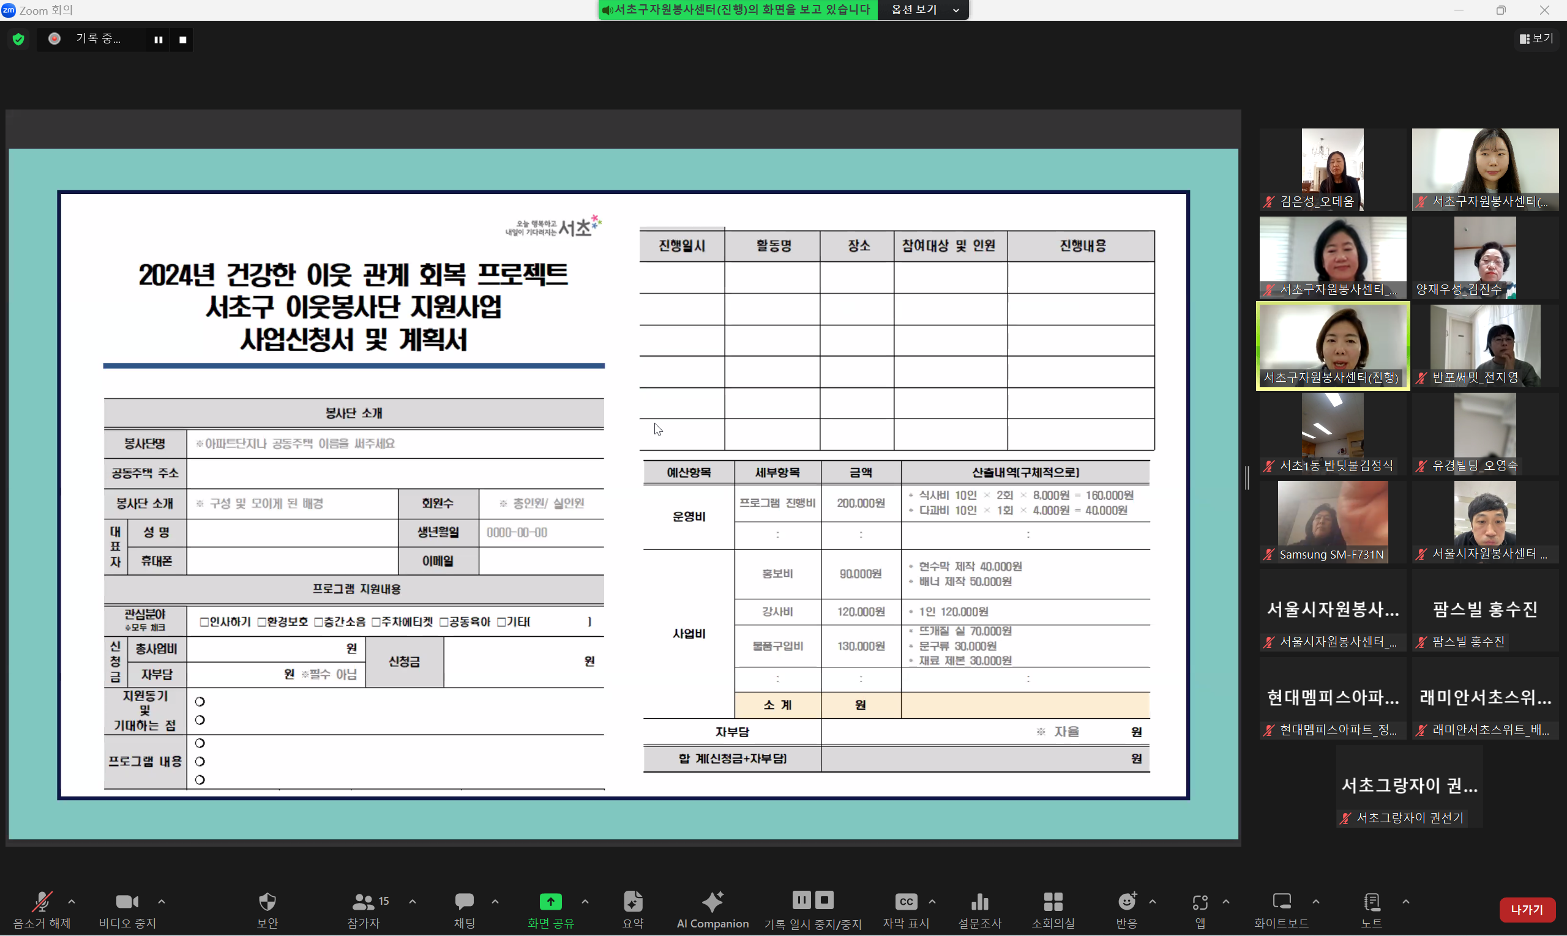Expand the audio options arrow next to mute

72,902
